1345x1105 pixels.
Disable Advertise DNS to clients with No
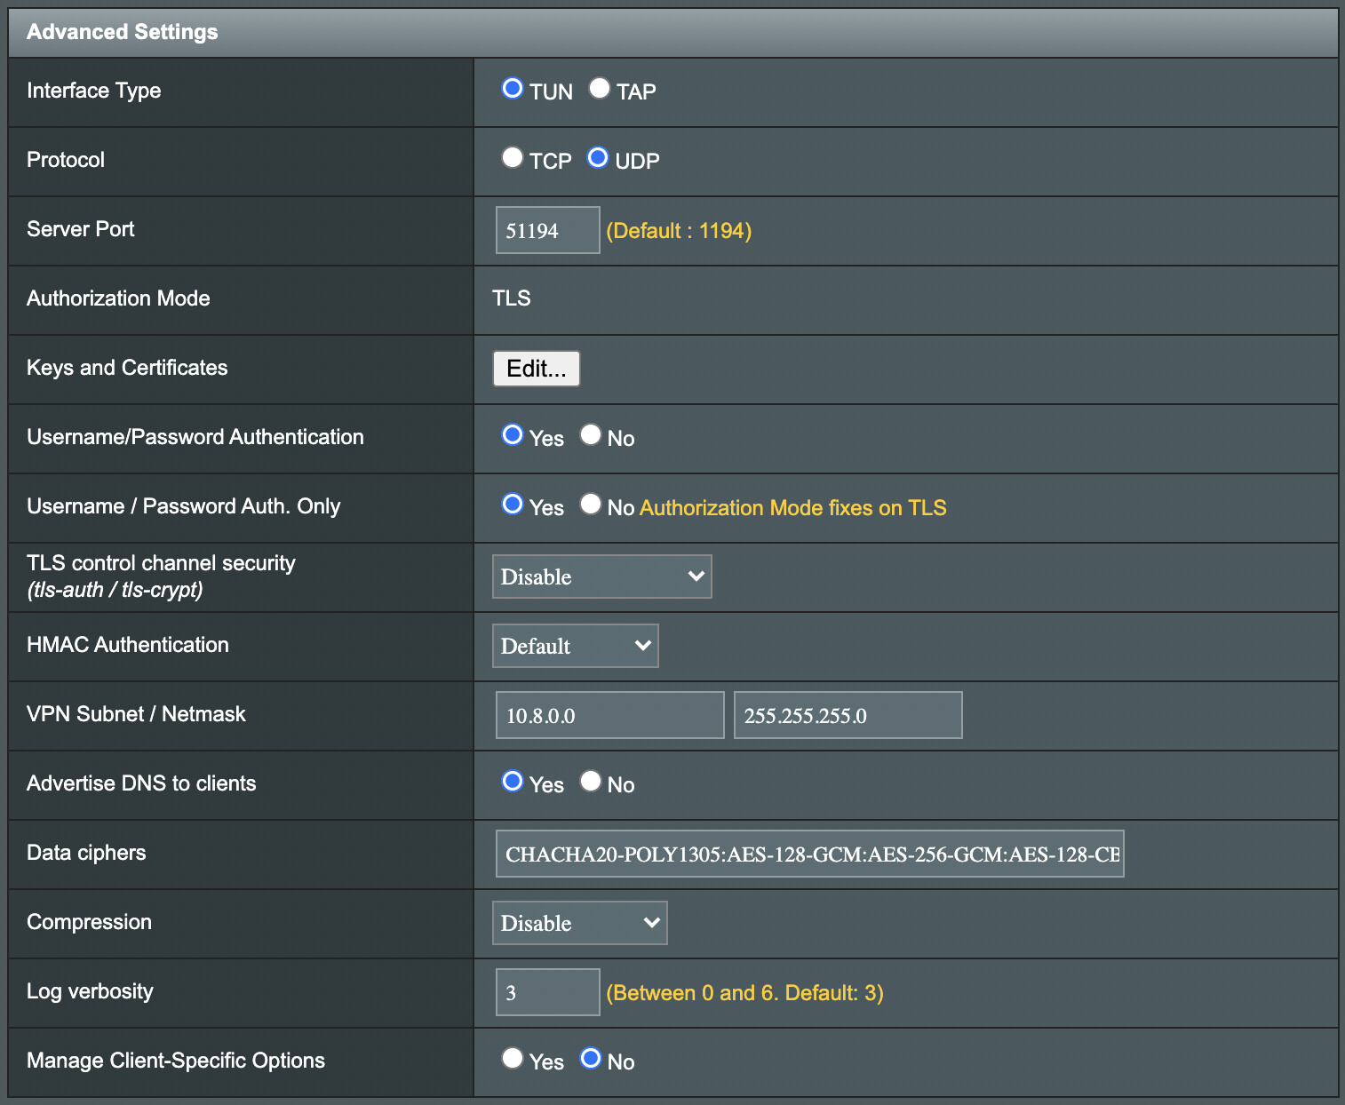591,782
